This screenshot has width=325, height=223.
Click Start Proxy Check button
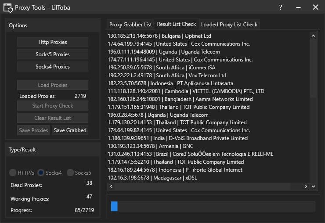tap(53, 106)
